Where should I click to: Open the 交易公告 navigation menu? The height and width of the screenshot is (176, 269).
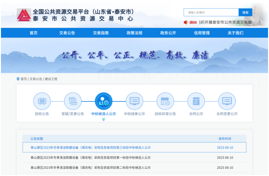click(67, 33)
